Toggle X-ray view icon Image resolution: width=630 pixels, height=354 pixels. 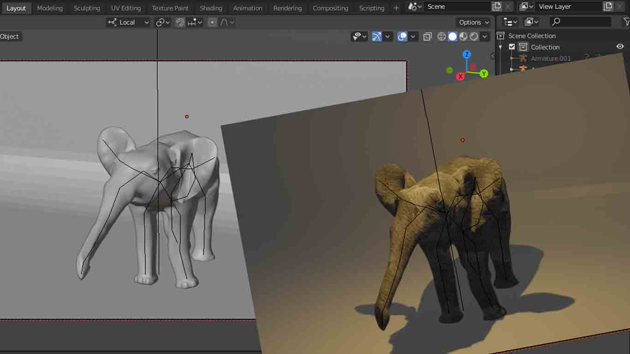pos(428,36)
